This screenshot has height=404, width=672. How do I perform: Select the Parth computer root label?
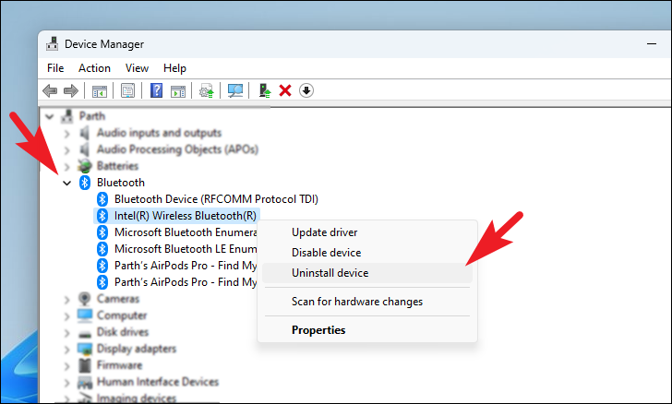point(91,116)
